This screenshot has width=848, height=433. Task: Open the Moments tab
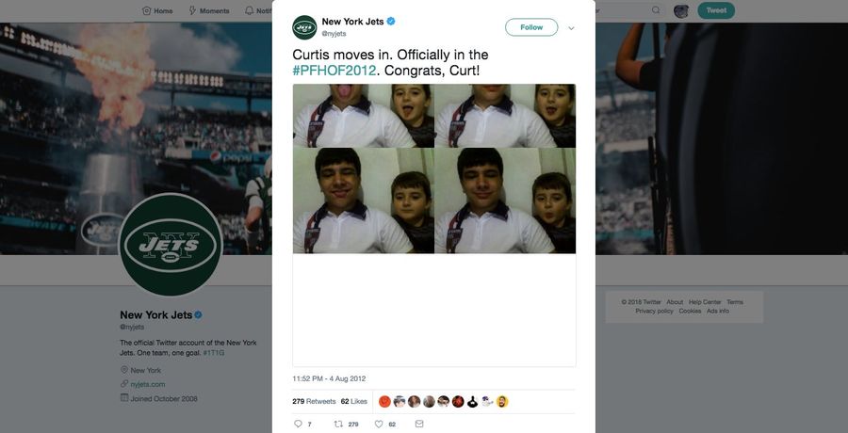pos(209,10)
